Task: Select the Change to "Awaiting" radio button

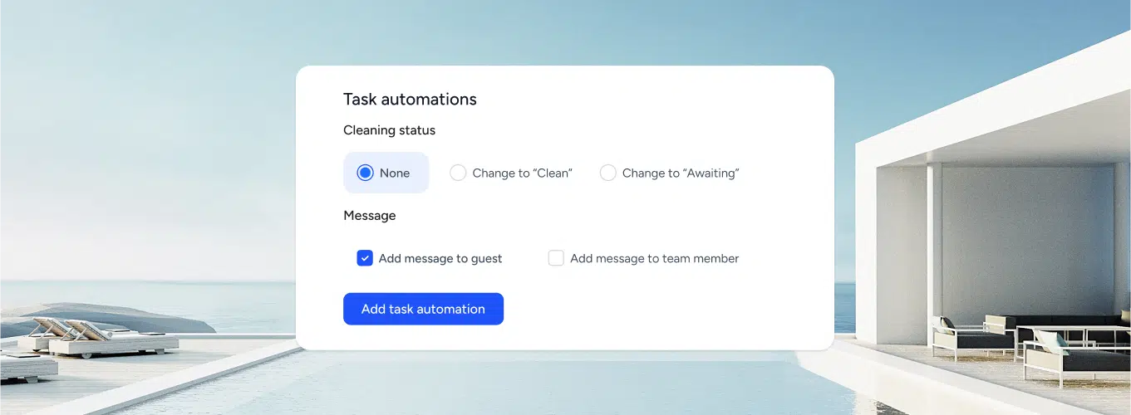Action: tap(607, 173)
